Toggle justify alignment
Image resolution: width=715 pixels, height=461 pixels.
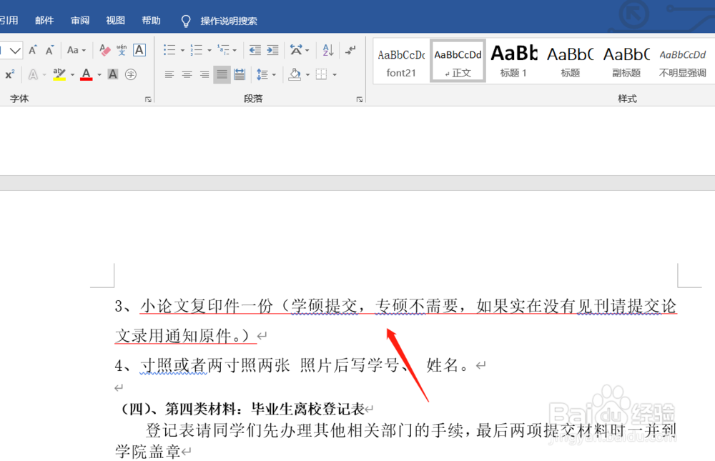[x=222, y=74]
